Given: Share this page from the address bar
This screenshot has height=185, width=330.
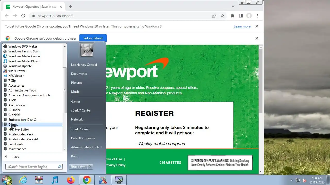Looking at the screenshot, I should coord(214,16).
